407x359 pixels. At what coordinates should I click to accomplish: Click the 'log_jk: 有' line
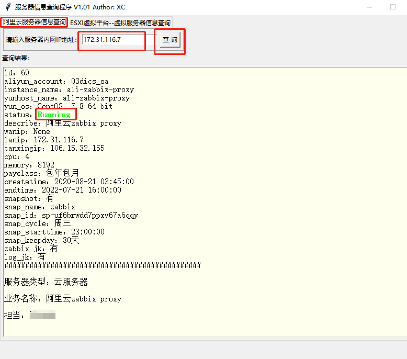[x=25, y=257]
